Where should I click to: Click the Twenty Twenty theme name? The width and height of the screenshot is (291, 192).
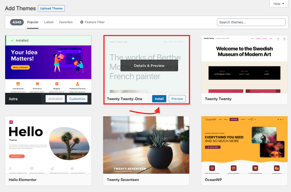(218, 99)
